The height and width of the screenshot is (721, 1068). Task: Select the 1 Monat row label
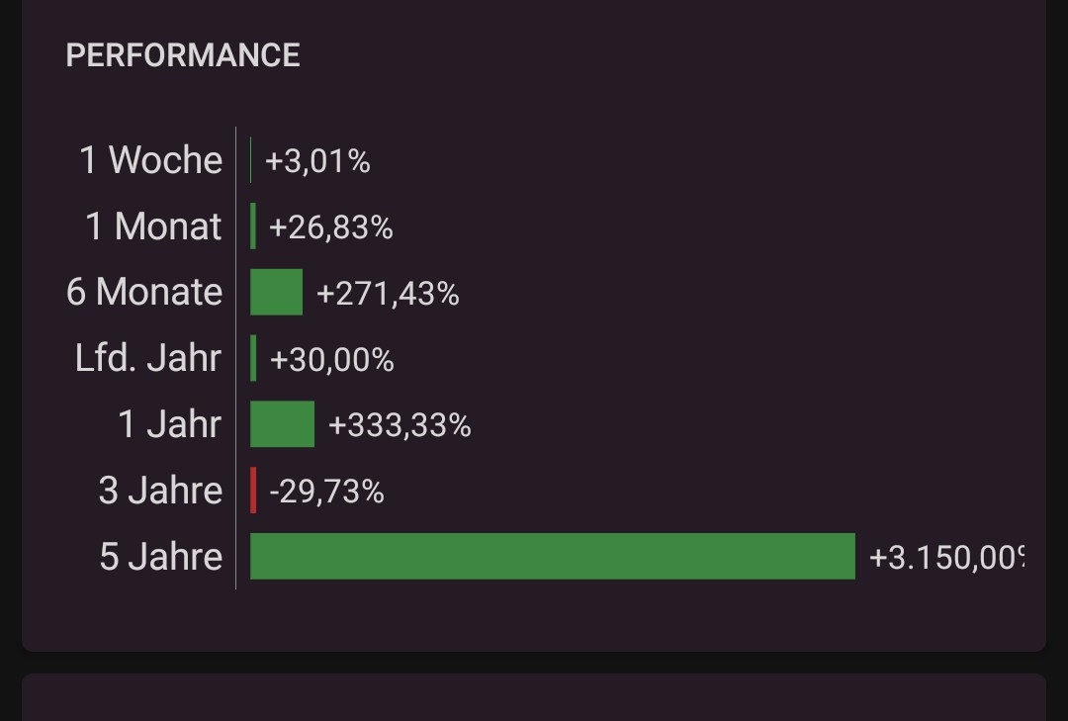pos(153,226)
